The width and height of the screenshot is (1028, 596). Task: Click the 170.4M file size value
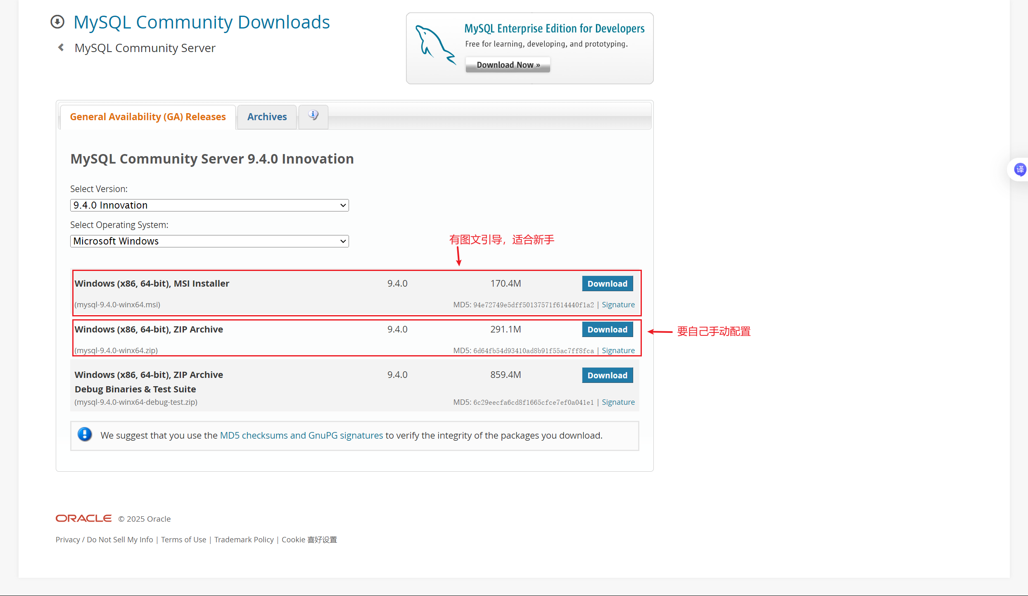(506, 284)
